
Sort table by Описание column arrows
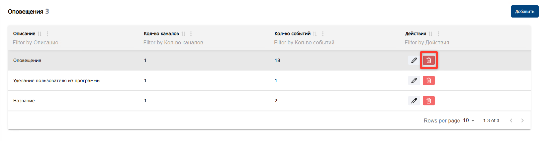point(40,34)
